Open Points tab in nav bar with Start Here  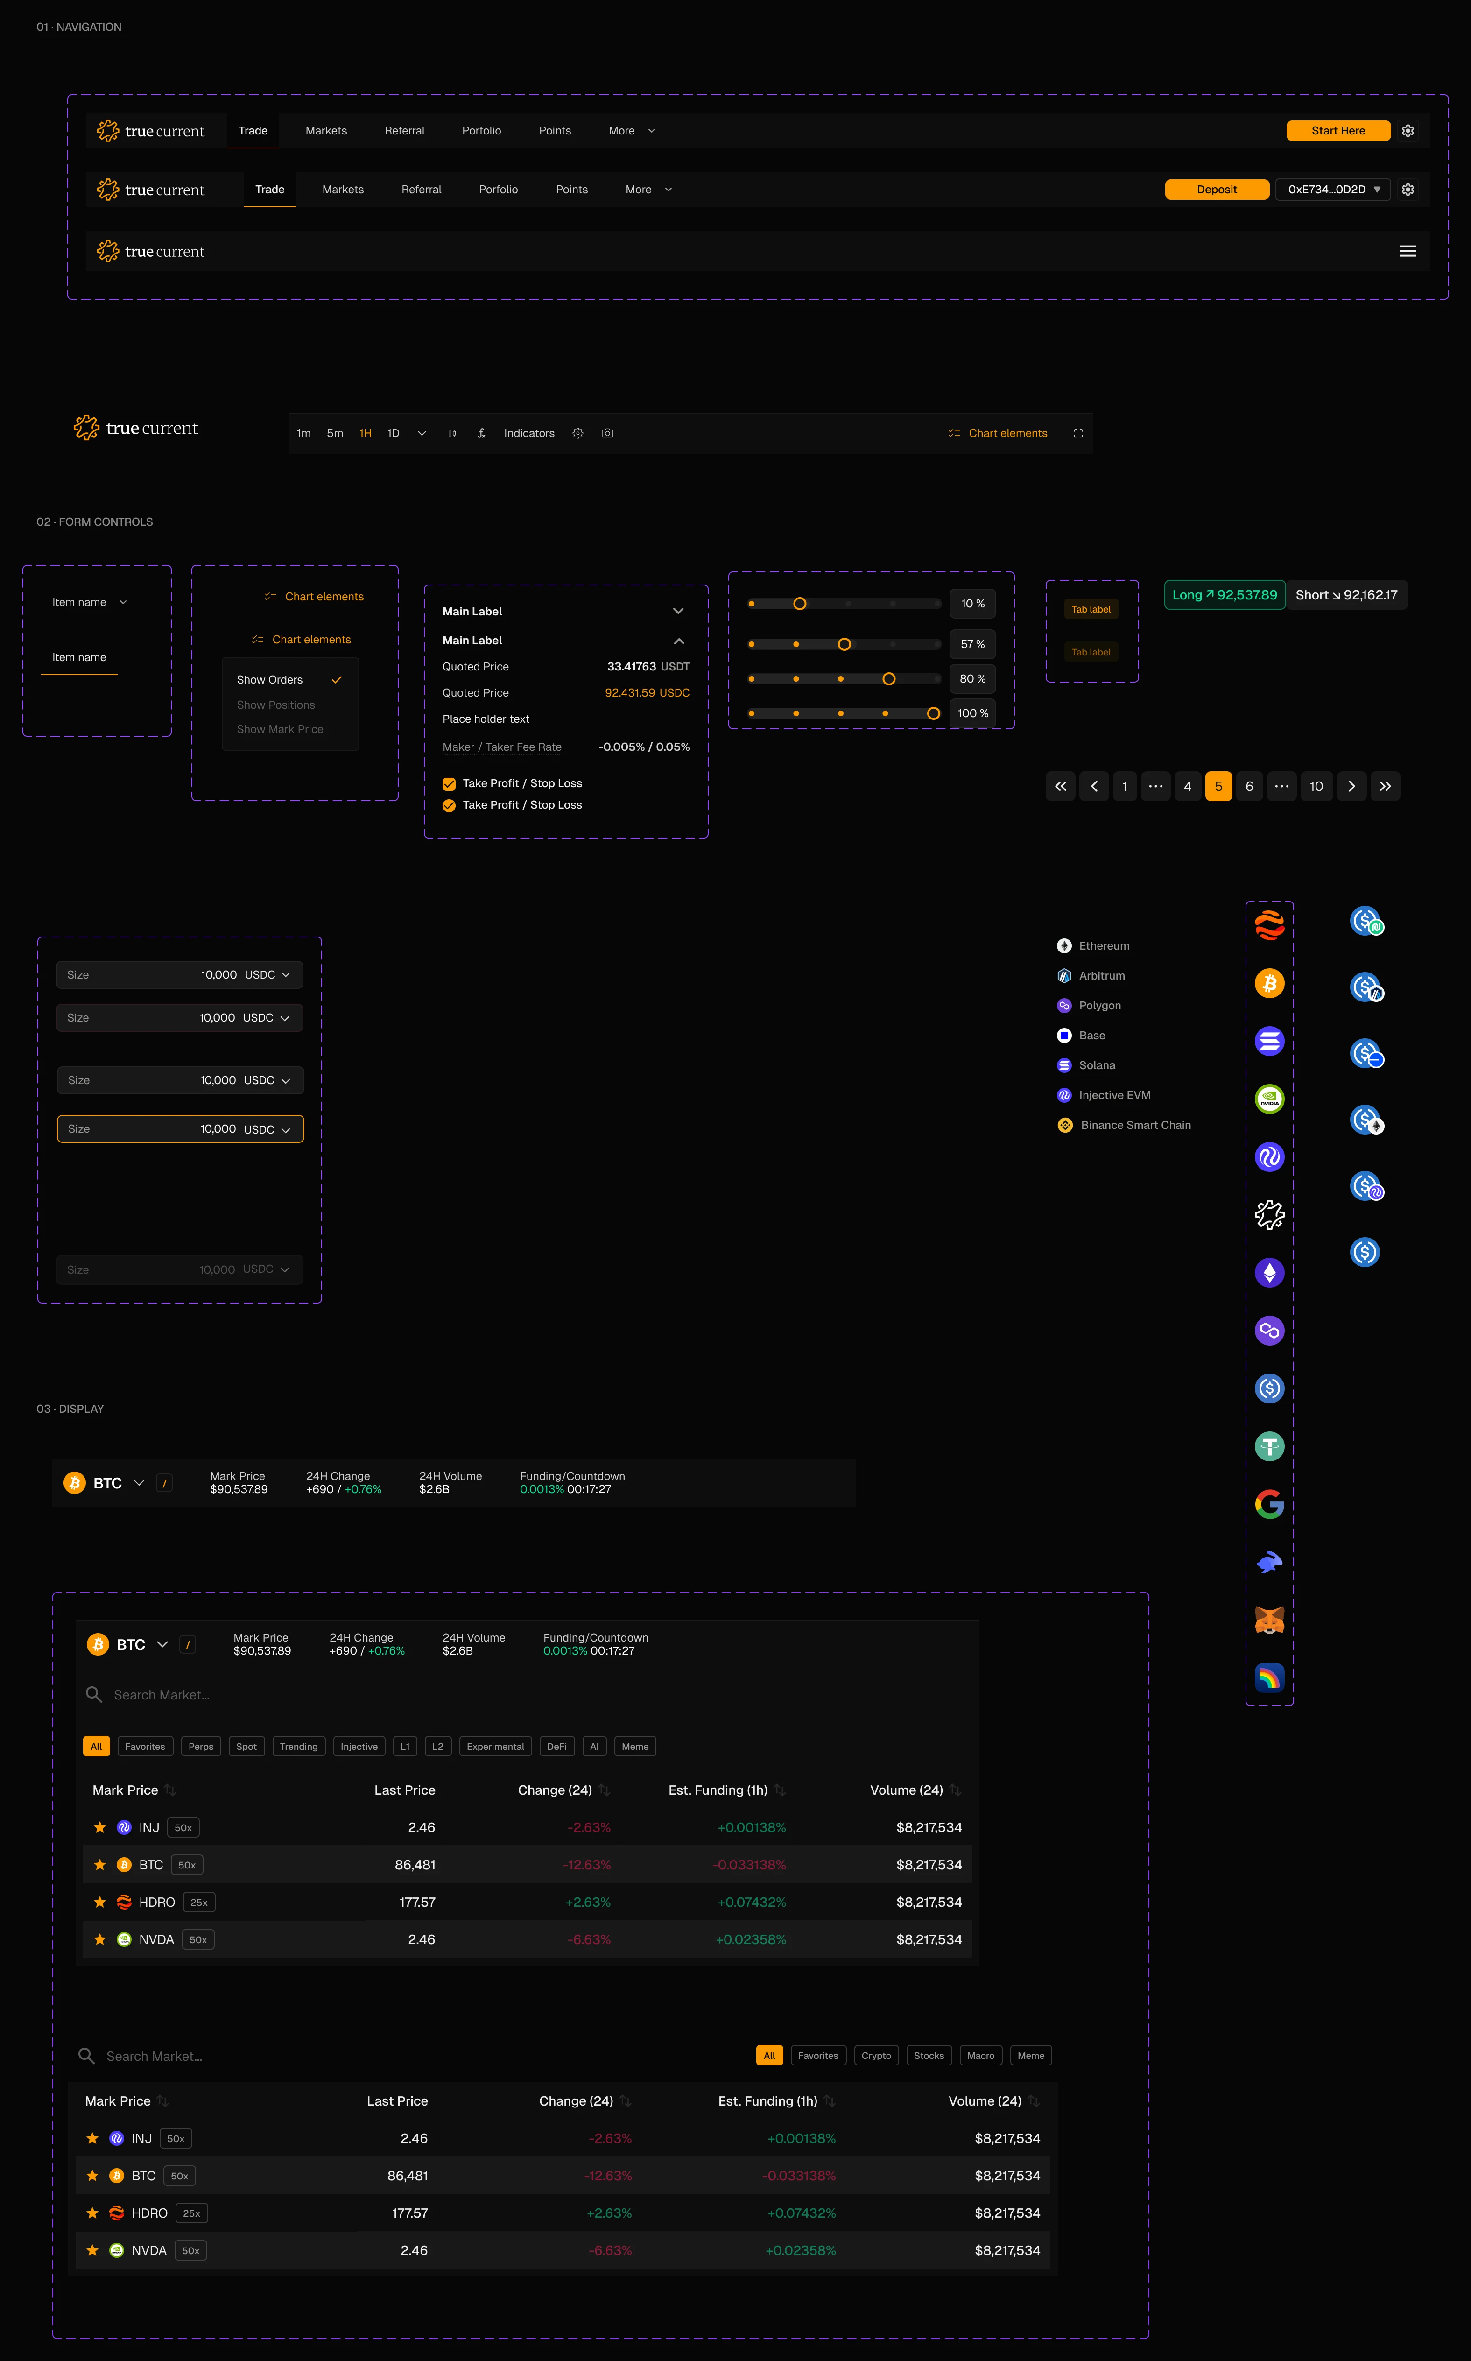pyautogui.click(x=556, y=130)
